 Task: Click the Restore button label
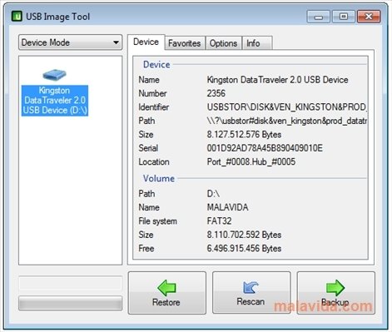166,302
